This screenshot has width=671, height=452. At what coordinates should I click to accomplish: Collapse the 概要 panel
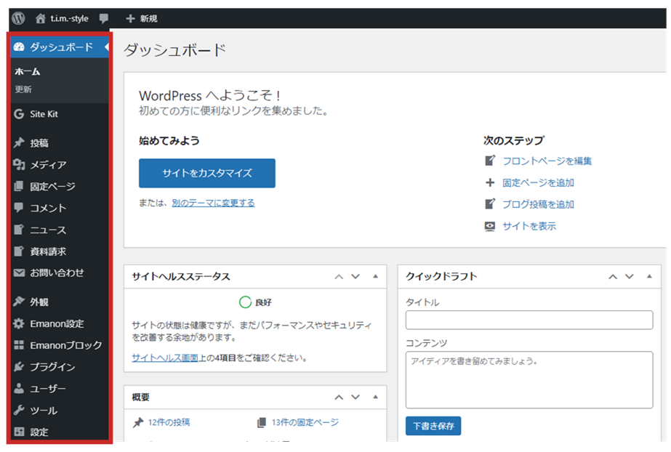pos(375,397)
